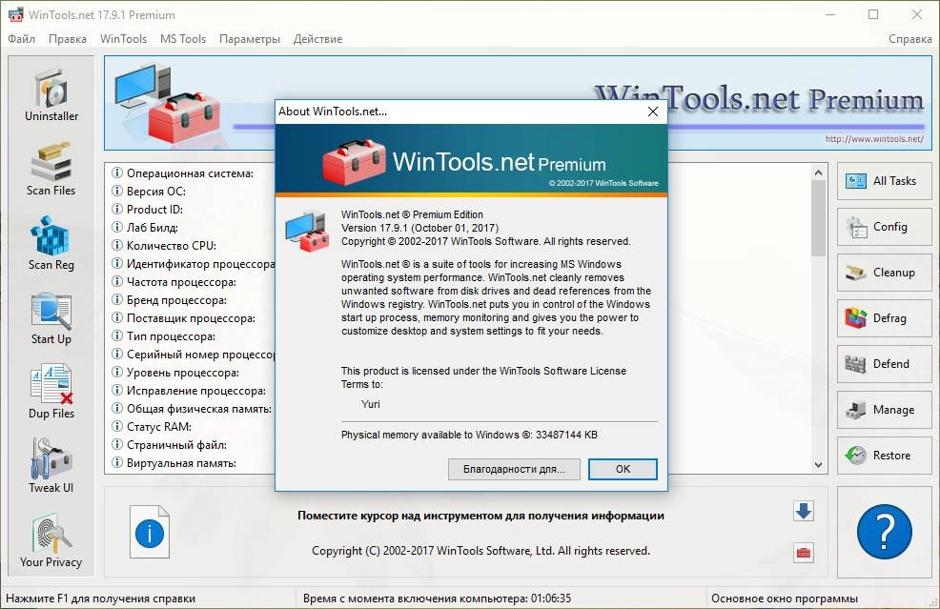Launch the Scan Files tool
The image size is (940, 609).
pos(51,170)
